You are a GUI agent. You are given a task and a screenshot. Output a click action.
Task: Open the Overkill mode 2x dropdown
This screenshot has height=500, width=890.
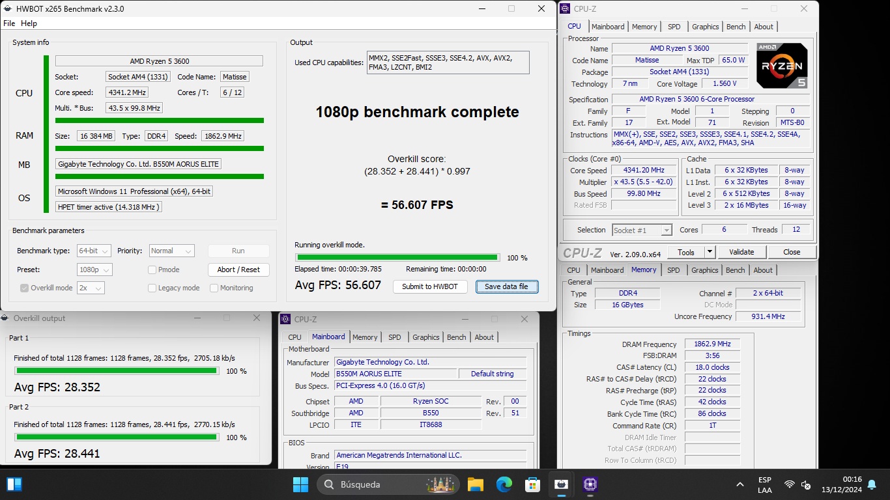tap(91, 288)
